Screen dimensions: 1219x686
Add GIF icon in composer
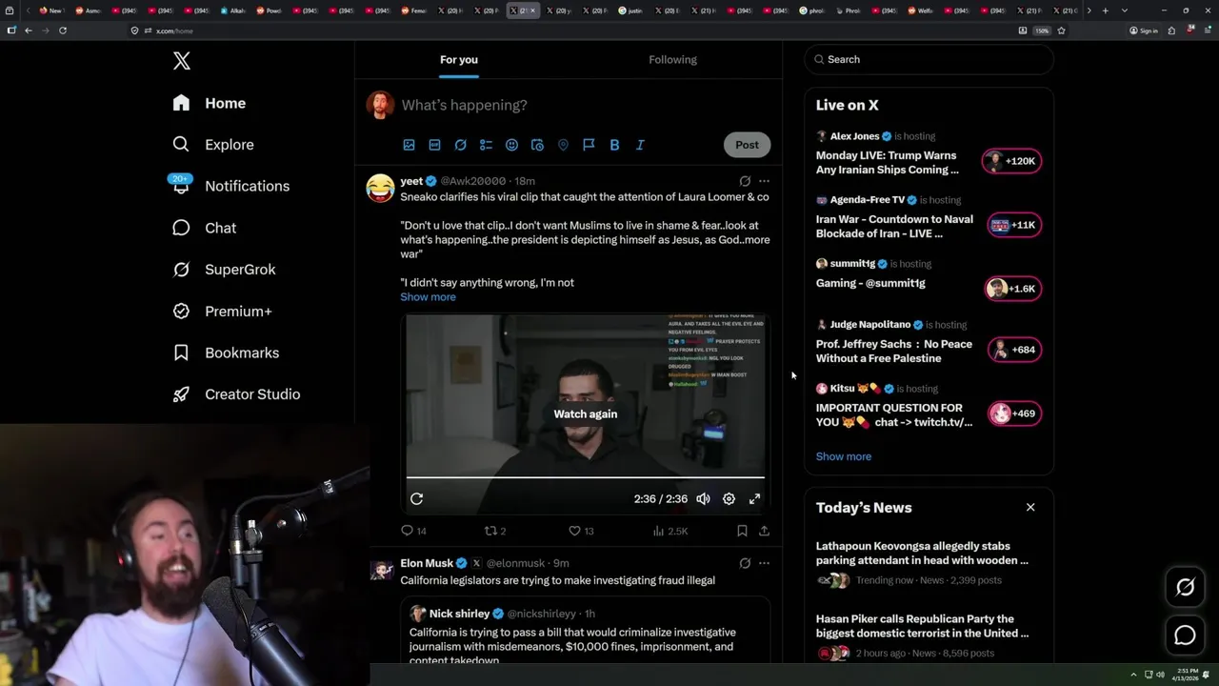click(x=434, y=145)
